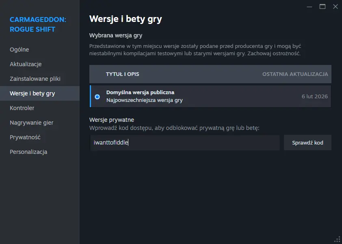Open the Aktualizacje section
Viewport: 342px width, 244px height.
click(26, 64)
